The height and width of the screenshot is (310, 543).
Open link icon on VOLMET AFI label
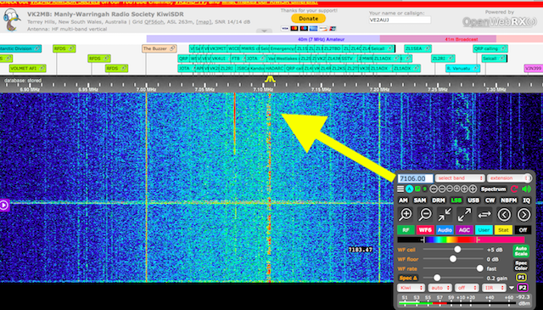click(42, 68)
